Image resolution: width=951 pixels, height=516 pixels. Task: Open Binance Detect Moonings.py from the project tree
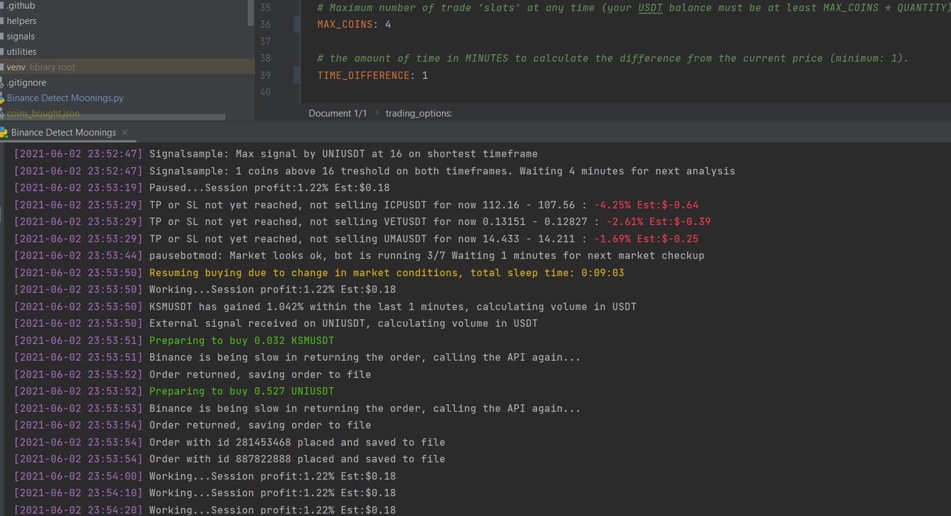(x=65, y=97)
